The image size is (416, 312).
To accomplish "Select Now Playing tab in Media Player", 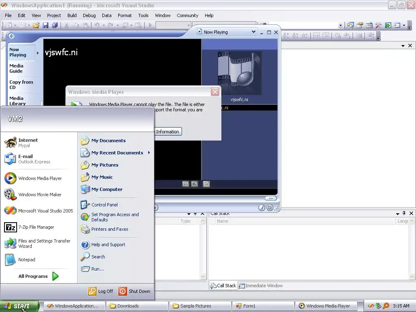I will (x=22, y=52).
